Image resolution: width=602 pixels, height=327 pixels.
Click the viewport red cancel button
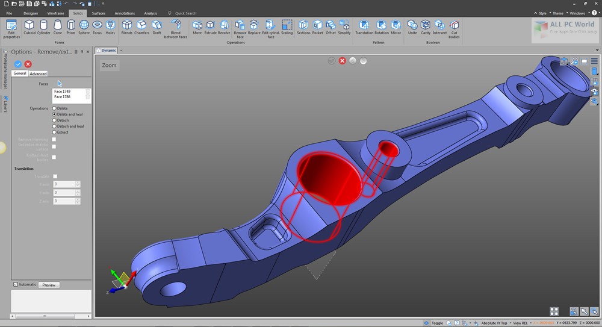[342, 61]
